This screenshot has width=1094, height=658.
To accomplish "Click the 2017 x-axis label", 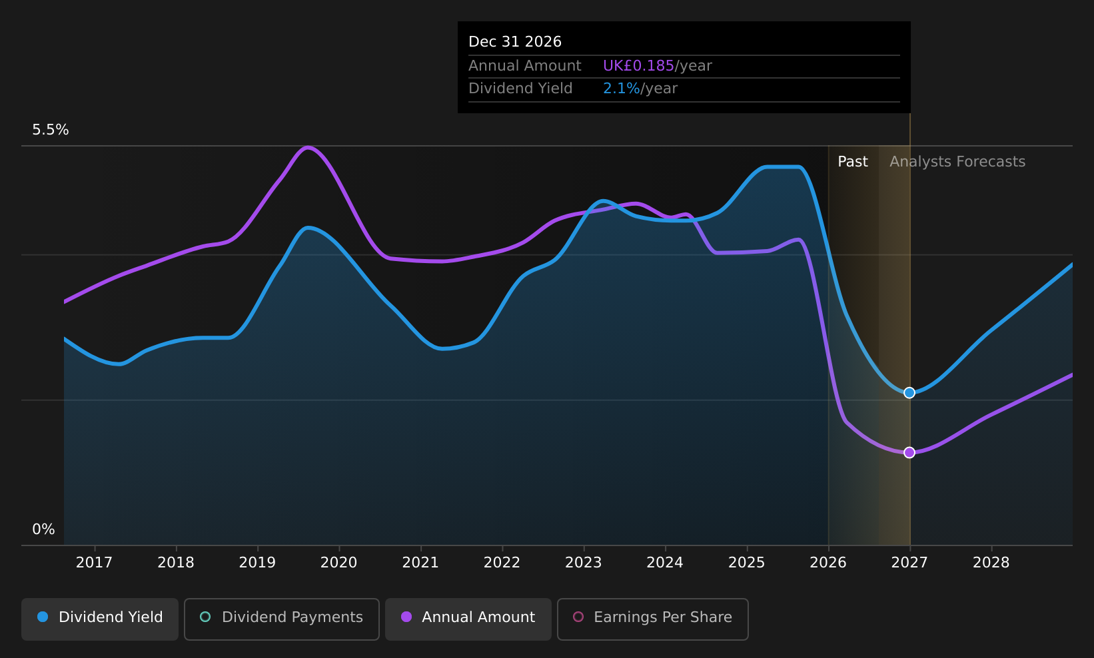I will tap(94, 563).
